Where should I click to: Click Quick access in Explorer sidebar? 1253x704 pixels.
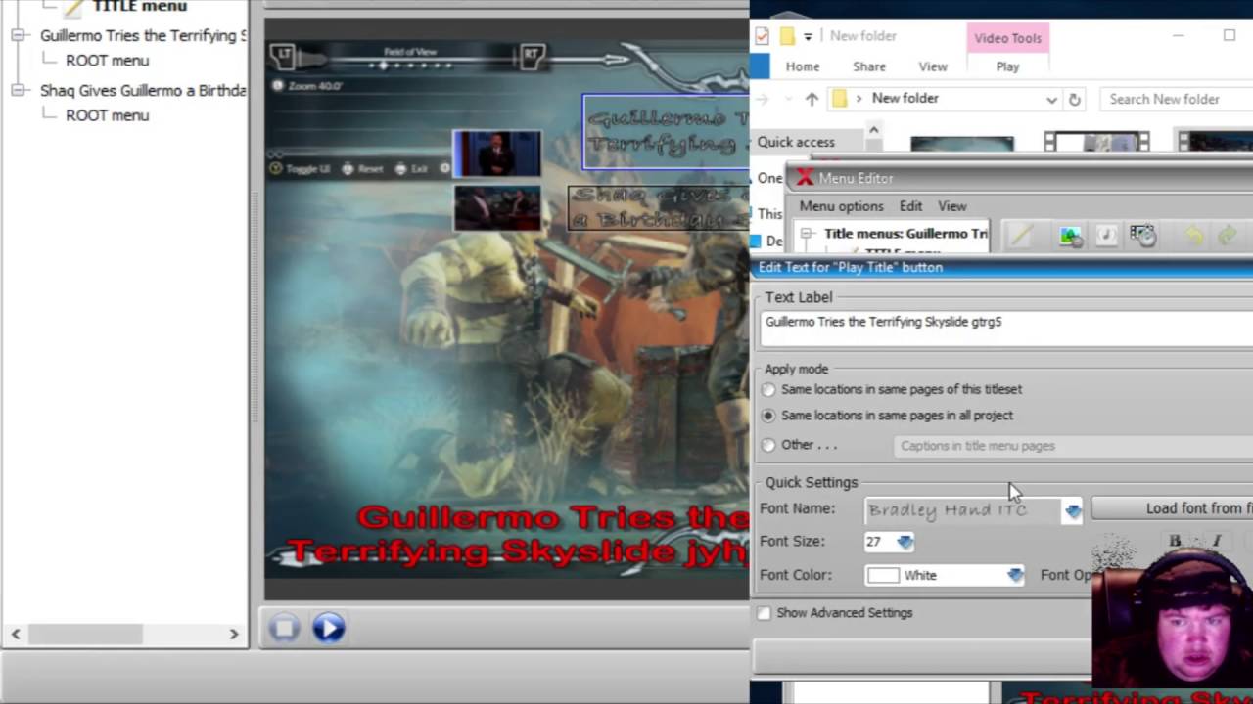click(796, 142)
